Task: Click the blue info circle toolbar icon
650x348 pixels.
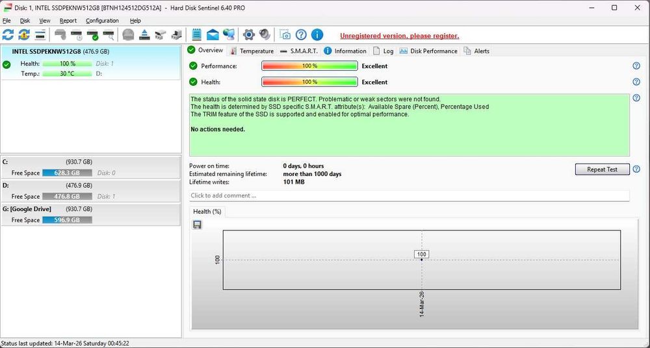Action: (x=317, y=35)
